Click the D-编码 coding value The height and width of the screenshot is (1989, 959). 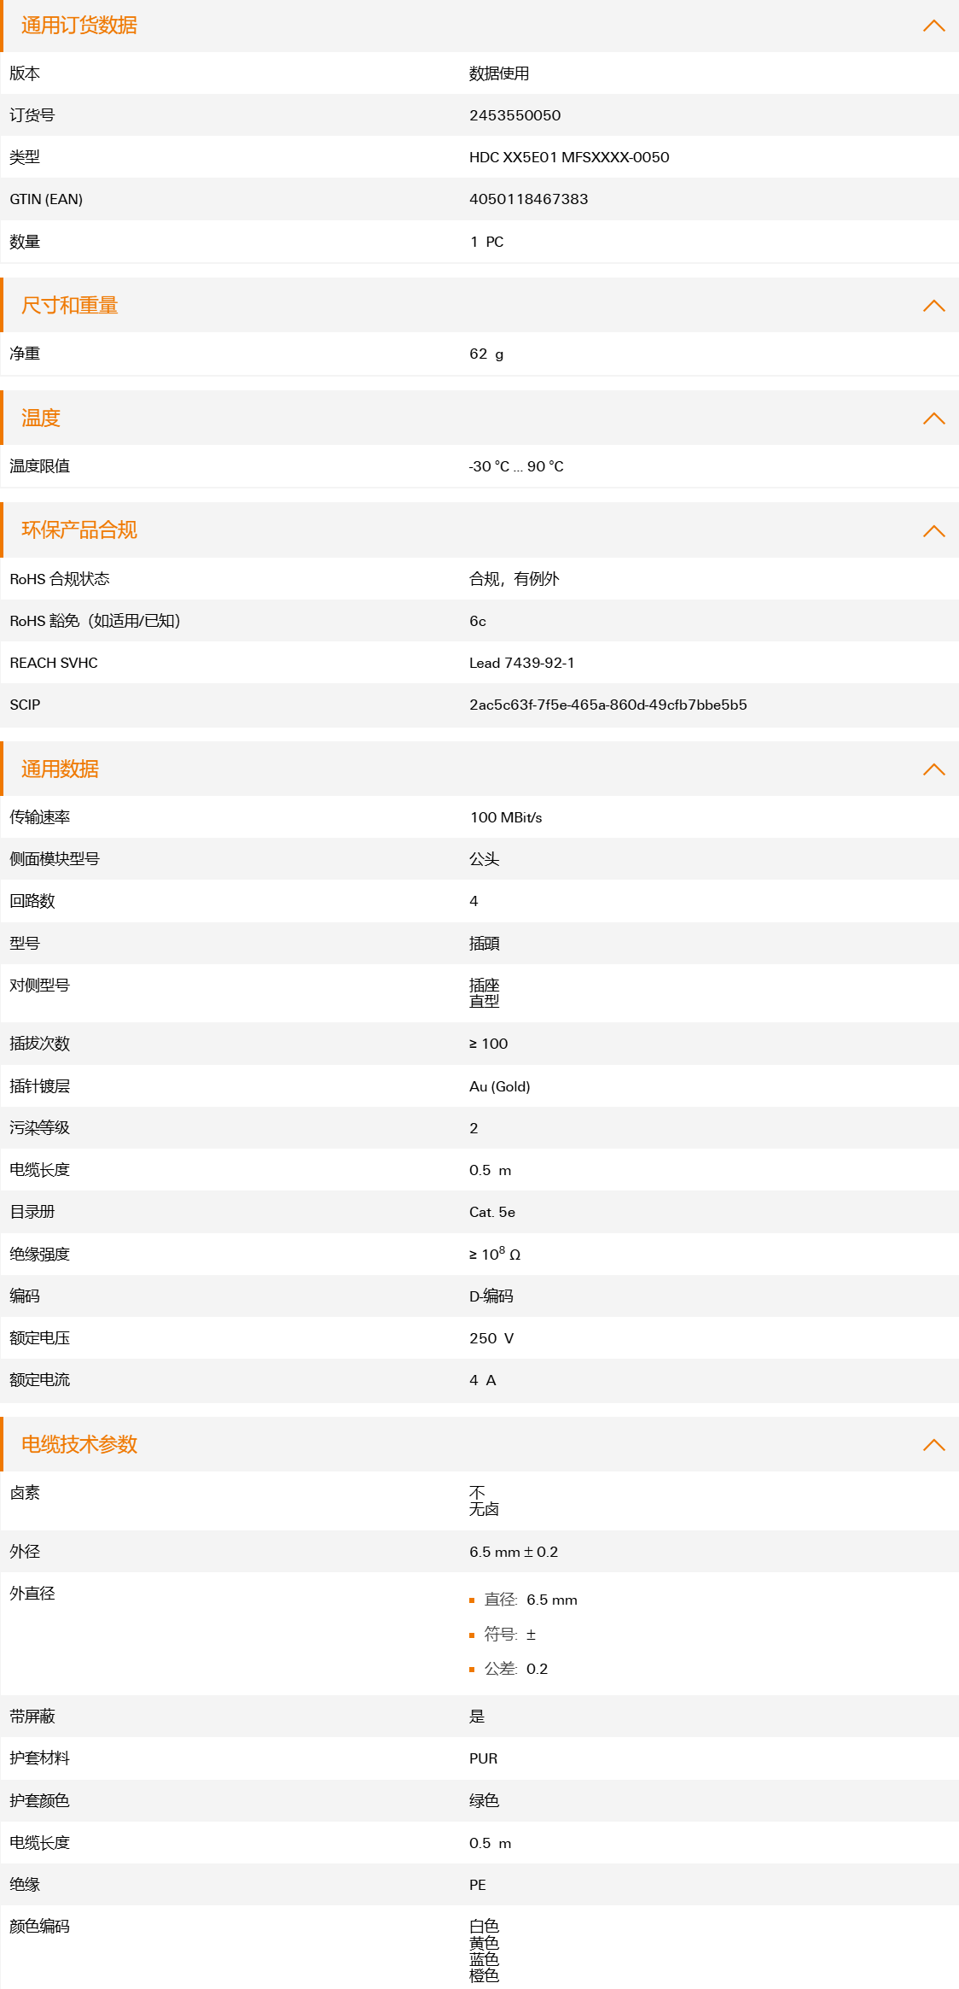pyautogui.click(x=491, y=1296)
